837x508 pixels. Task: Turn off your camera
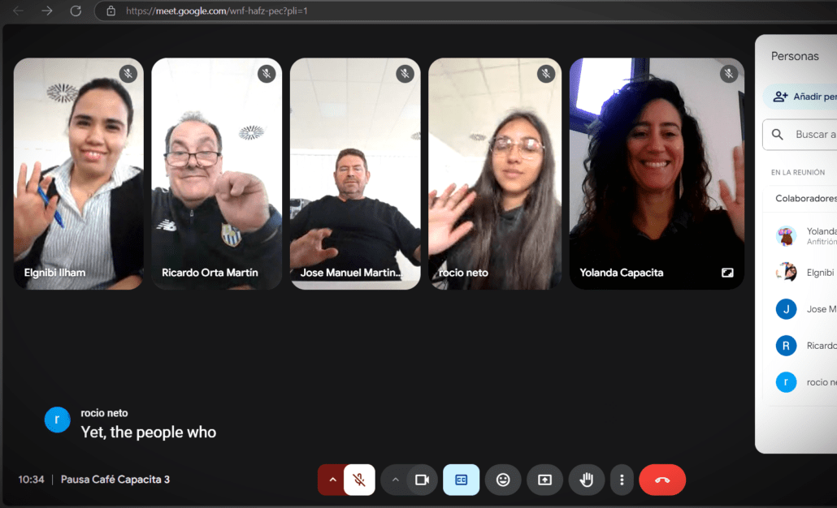click(x=422, y=480)
